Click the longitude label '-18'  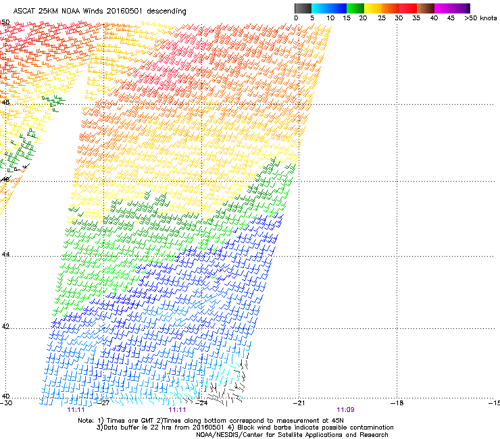point(397,403)
